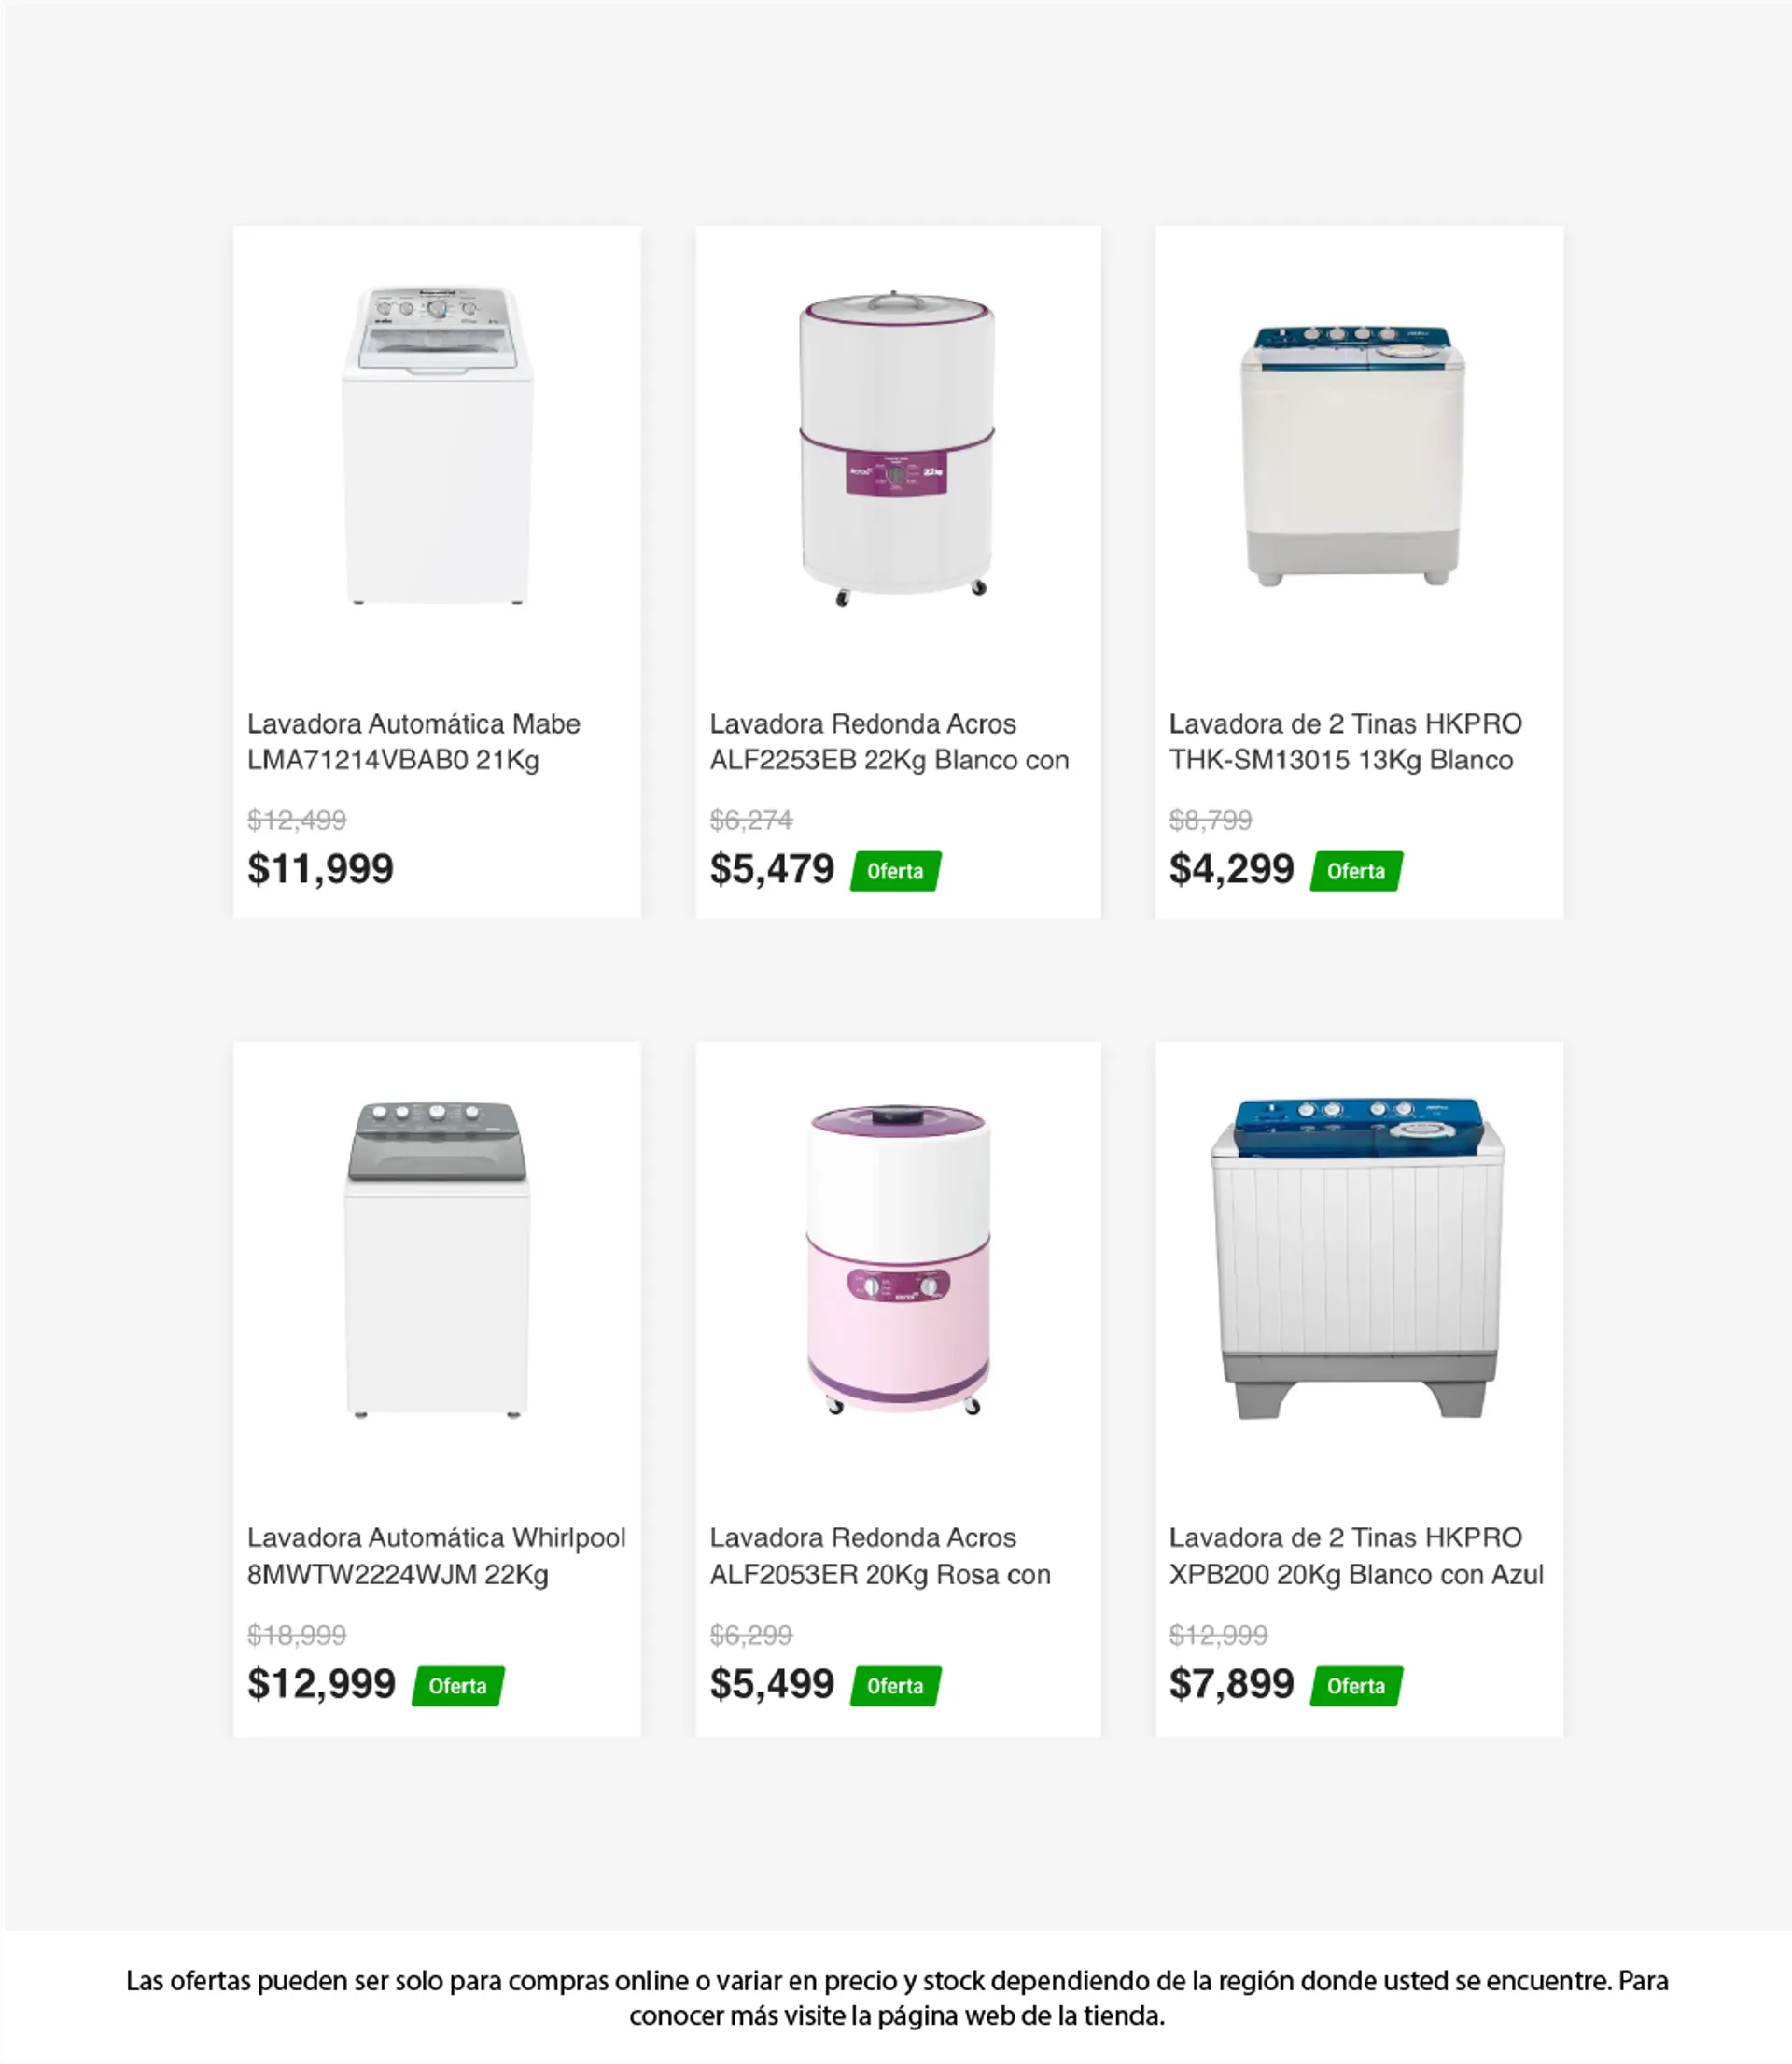Click the offers disclaimer text at bottom
The width and height of the screenshot is (1792, 2064).
click(897, 1998)
